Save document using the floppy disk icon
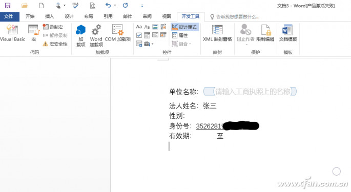The width and height of the screenshot is (351, 192). point(8,5)
